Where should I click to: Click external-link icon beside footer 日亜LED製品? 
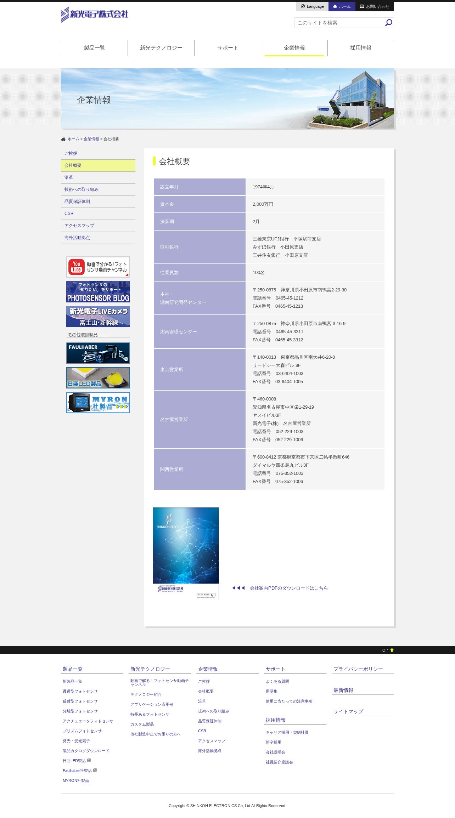click(89, 760)
